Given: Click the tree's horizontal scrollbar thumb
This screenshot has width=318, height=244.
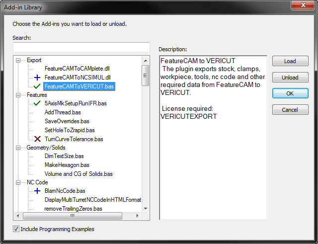Looking at the screenshot, I should pos(73,216).
